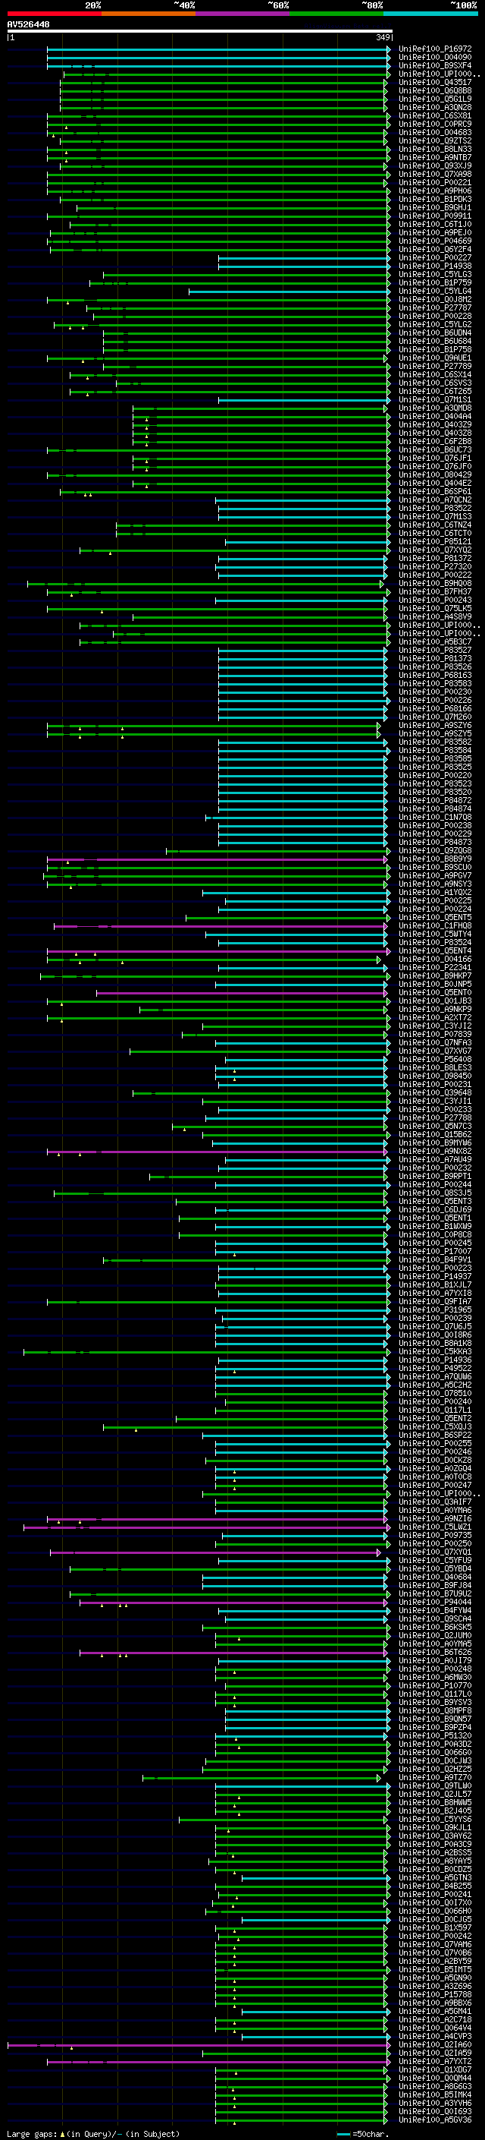The height and width of the screenshot is (2140, 485).
Task: Select hit label UniRef100_Q9ZTS2
Action: tap(435, 140)
